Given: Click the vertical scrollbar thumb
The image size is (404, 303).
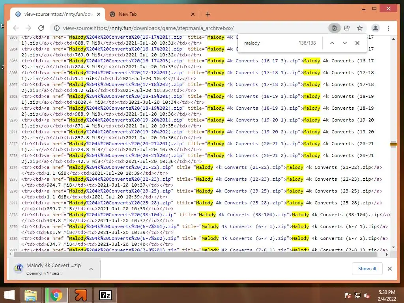Looking at the screenshot, I should pyautogui.click(x=393, y=144).
